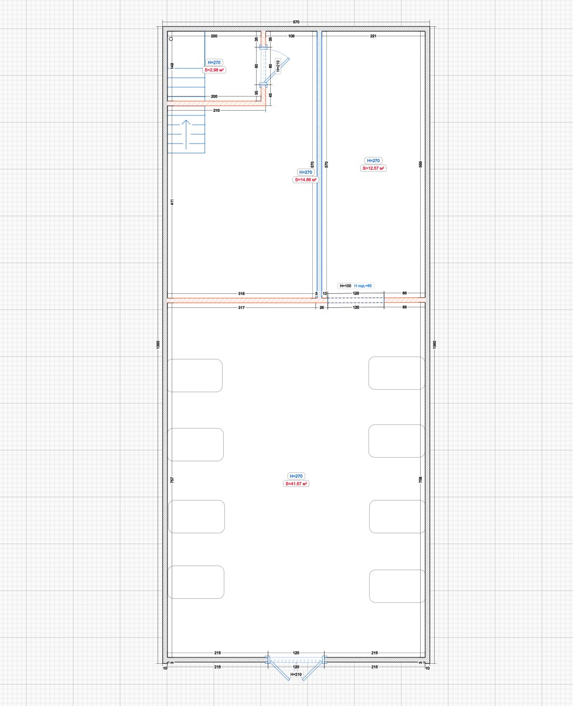Screen dimensions: 573x706
Task: Click the small circle in top-left room corner
Action: point(171,39)
